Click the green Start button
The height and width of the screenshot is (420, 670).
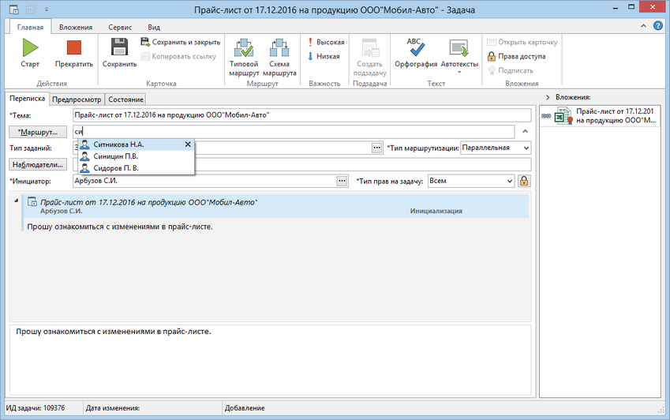pos(30,52)
